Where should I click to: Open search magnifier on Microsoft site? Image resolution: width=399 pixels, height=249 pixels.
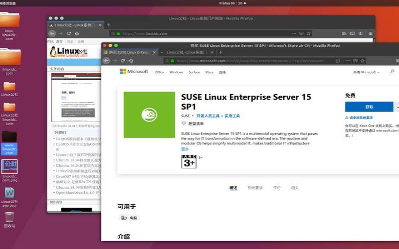(x=392, y=72)
